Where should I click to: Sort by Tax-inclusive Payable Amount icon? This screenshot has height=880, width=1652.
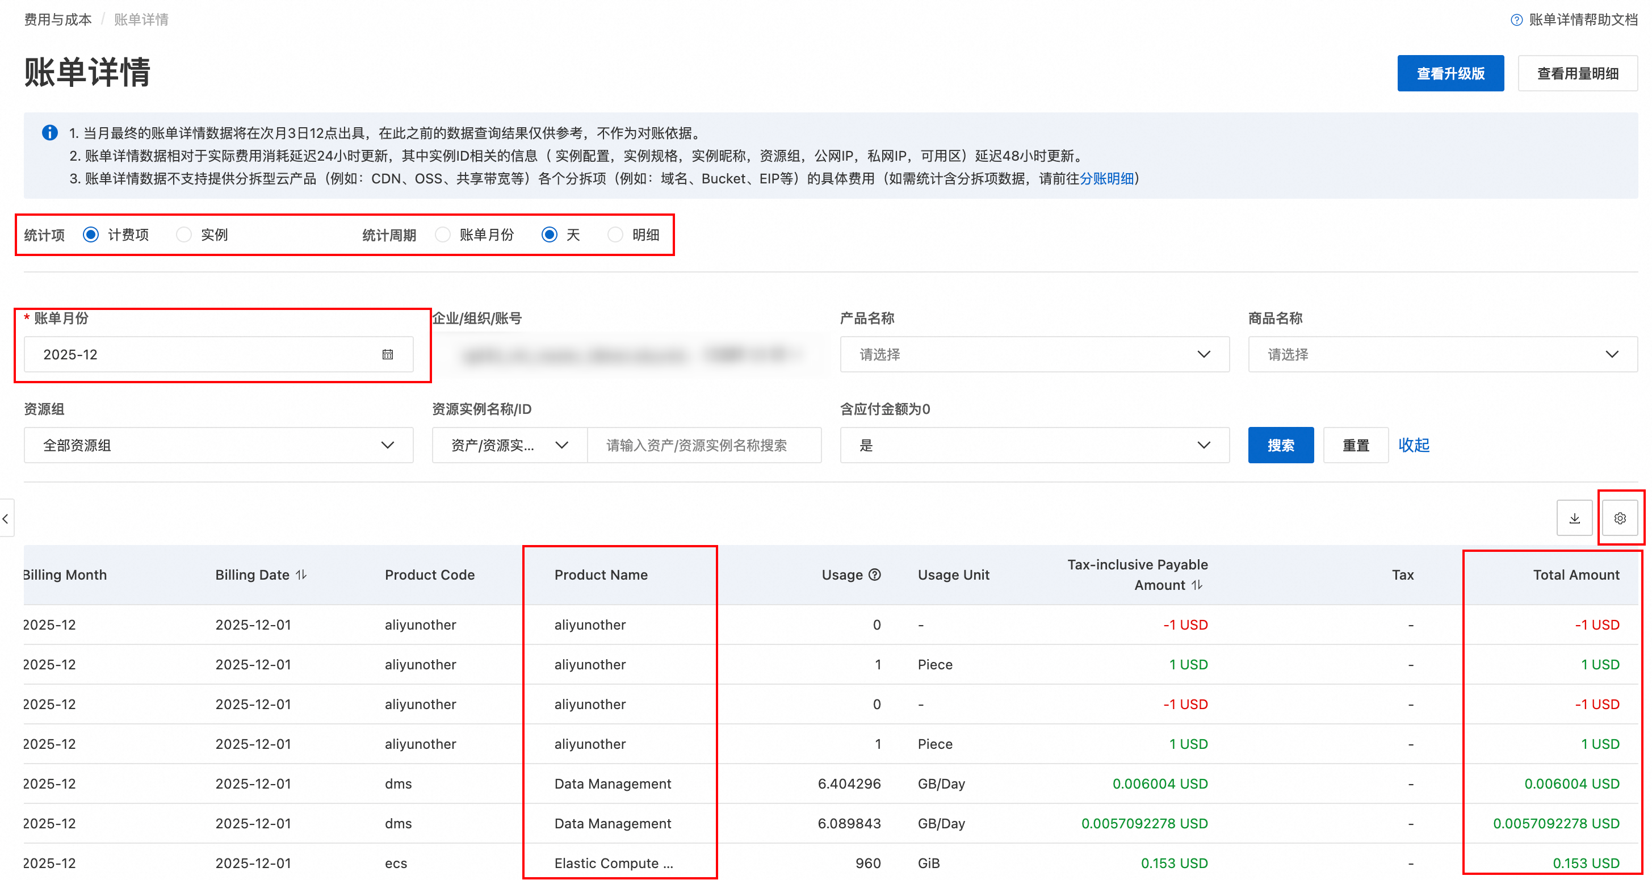pos(1197,585)
